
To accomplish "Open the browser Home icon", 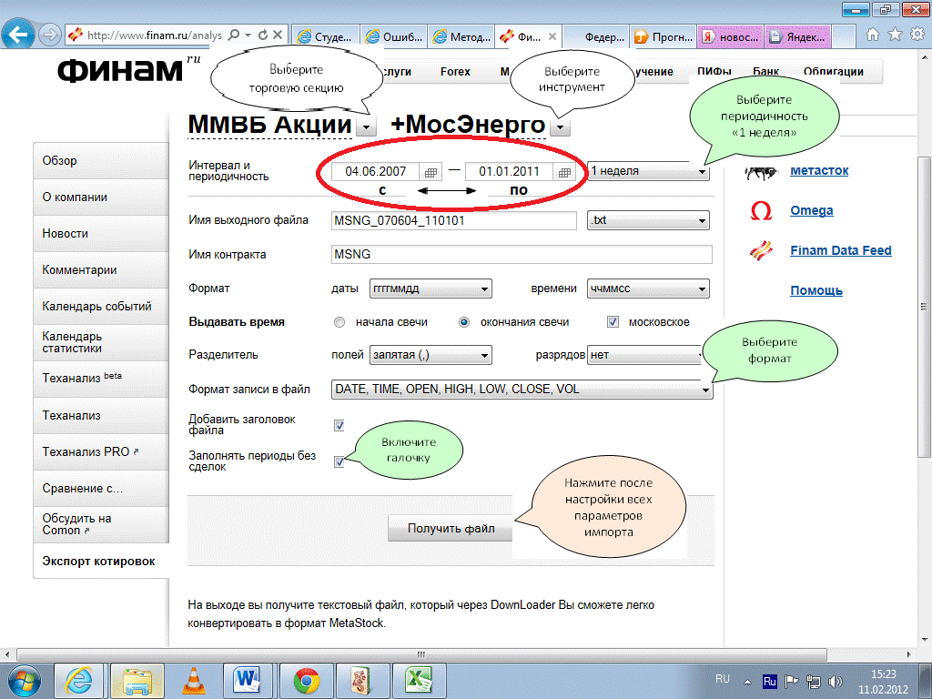I will [x=872, y=35].
